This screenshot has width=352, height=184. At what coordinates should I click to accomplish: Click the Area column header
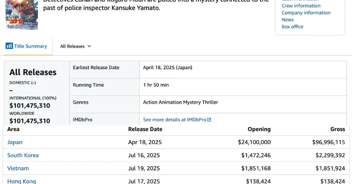(13, 129)
